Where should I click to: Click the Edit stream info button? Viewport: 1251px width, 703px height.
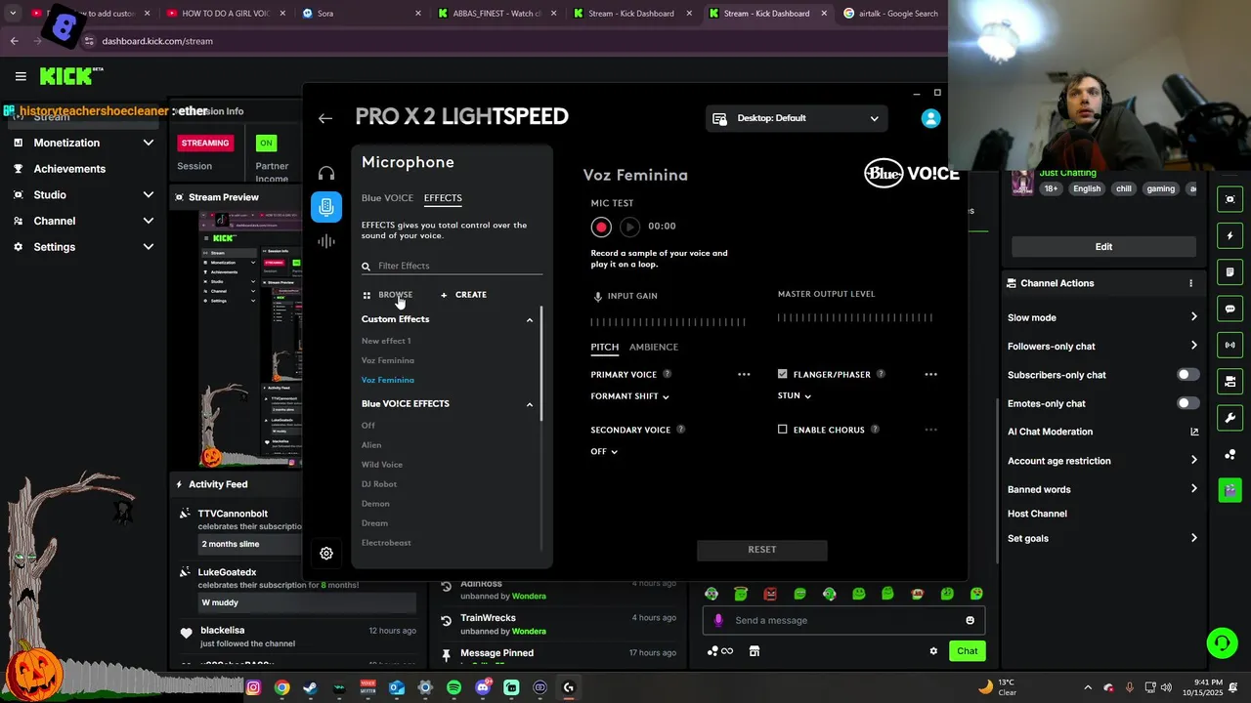(x=1103, y=247)
